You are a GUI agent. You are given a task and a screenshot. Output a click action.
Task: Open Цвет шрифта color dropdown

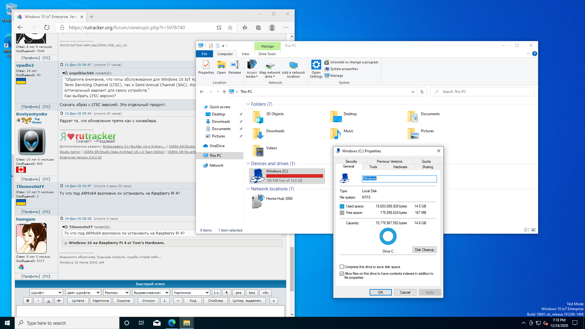coord(83,293)
